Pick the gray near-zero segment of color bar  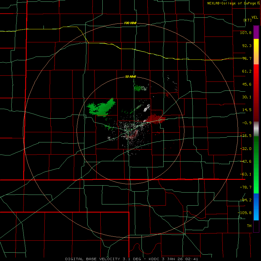coord(256,129)
